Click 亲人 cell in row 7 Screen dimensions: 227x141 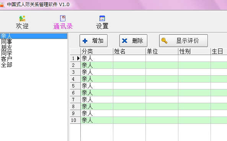click(97, 100)
